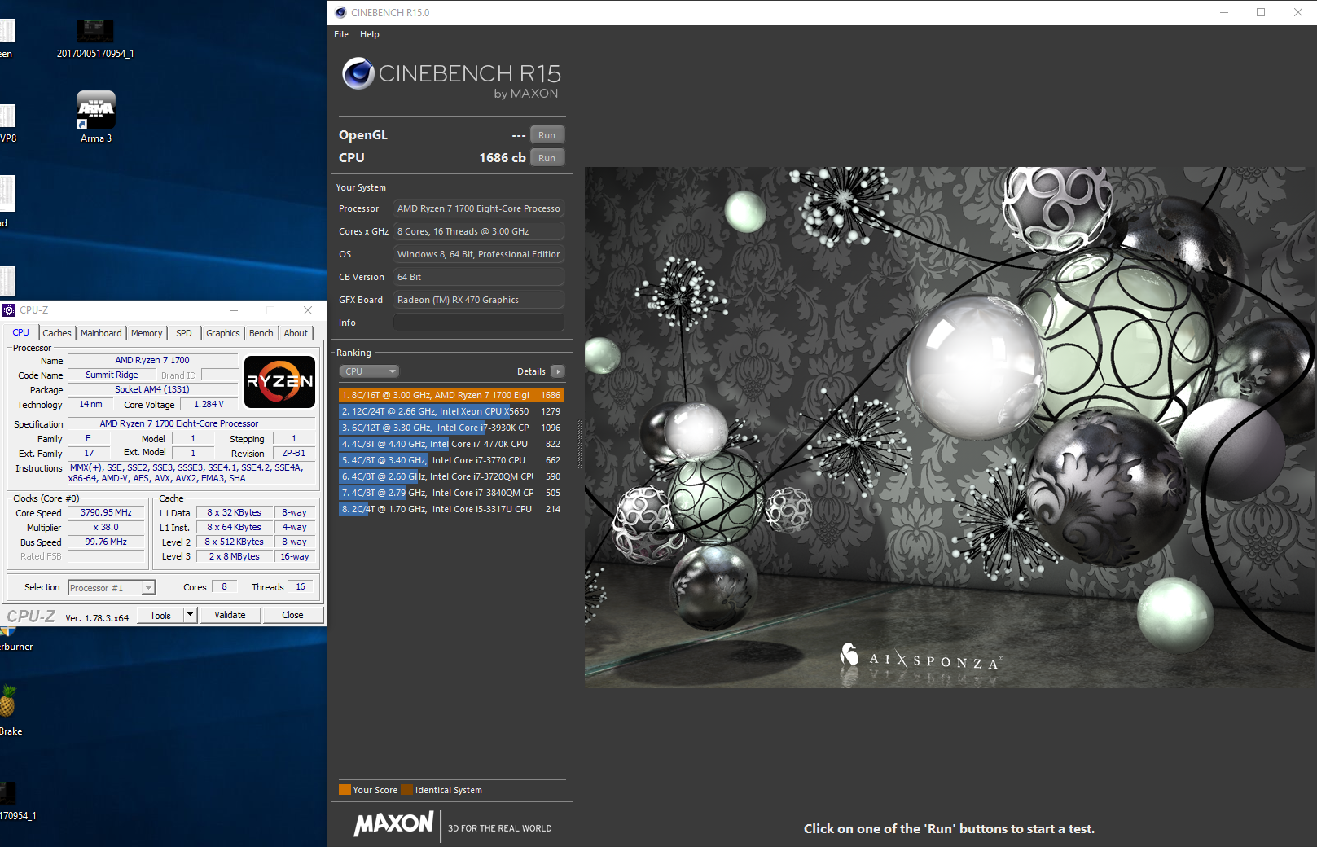Expand the Tools dropdown arrow in CPU-Z
Viewport: 1317px width, 847px height.
[191, 615]
